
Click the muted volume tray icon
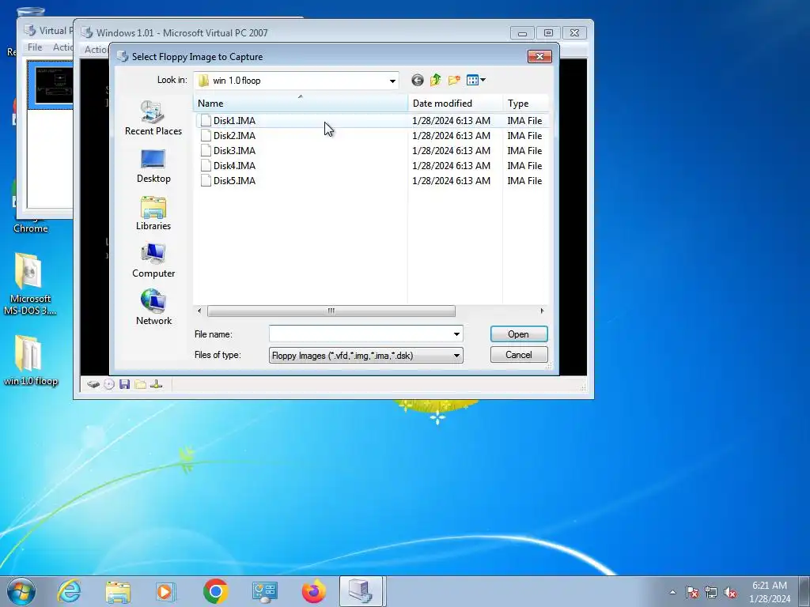(x=730, y=592)
